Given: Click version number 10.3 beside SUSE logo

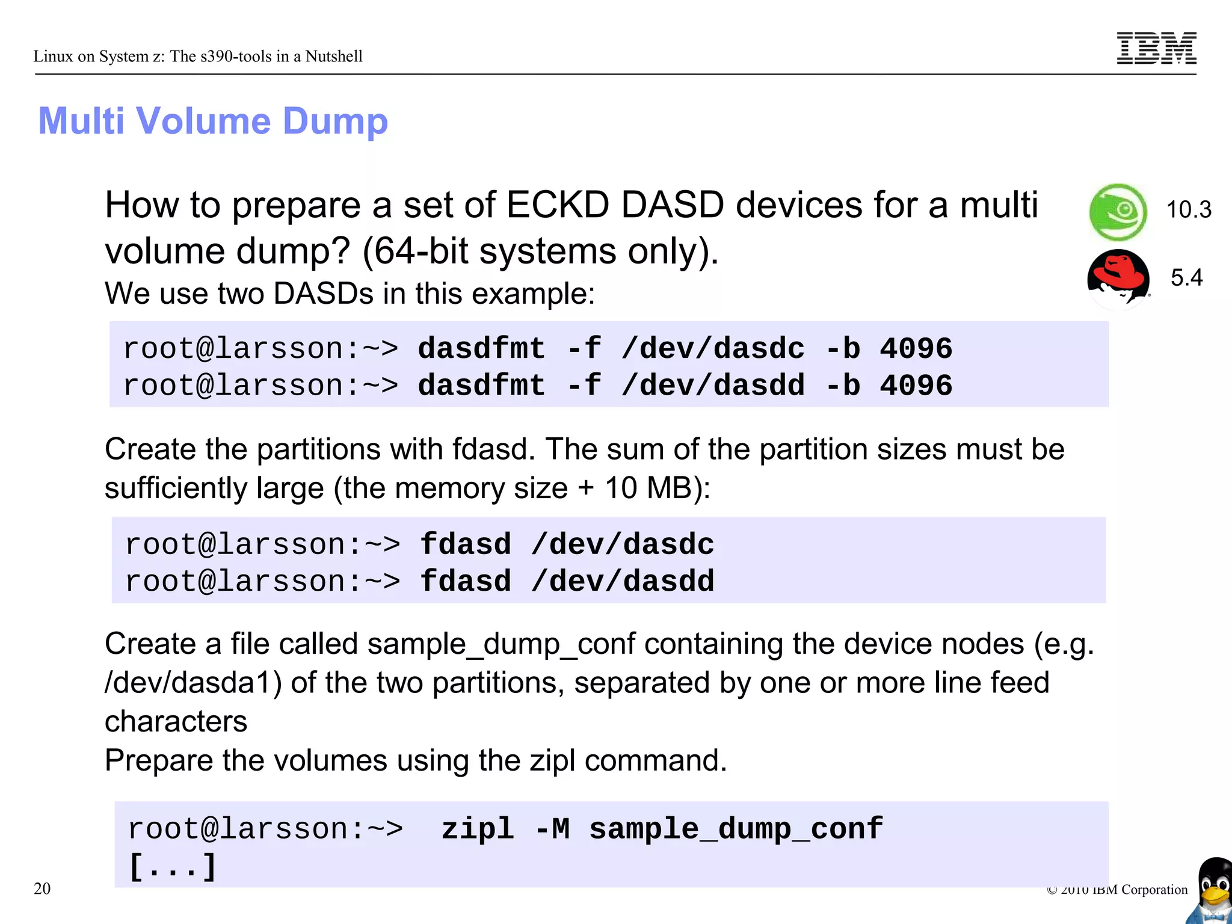Looking at the screenshot, I should click(1188, 209).
